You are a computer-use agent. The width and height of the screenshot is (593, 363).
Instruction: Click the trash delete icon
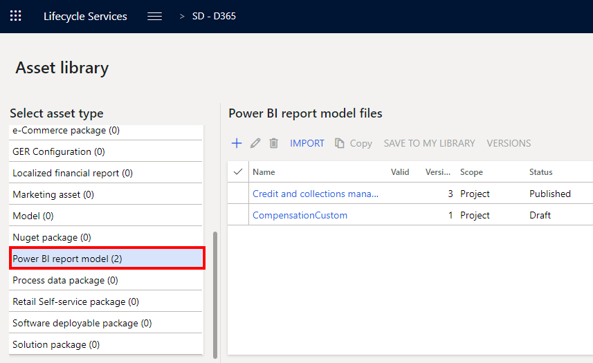(274, 143)
